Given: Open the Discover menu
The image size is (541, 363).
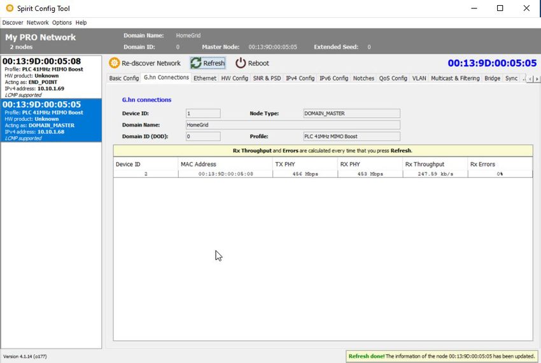Looking at the screenshot, I should coord(13,22).
